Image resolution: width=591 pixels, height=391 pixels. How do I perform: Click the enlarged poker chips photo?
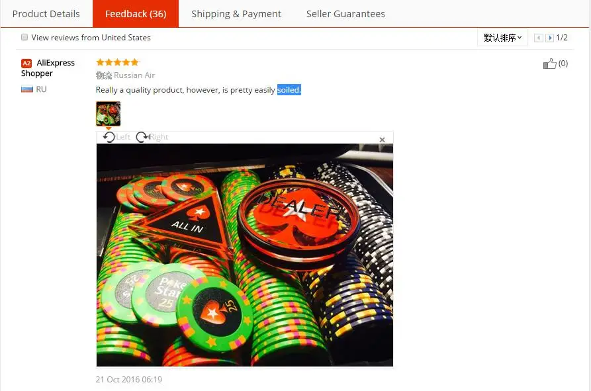(245, 255)
